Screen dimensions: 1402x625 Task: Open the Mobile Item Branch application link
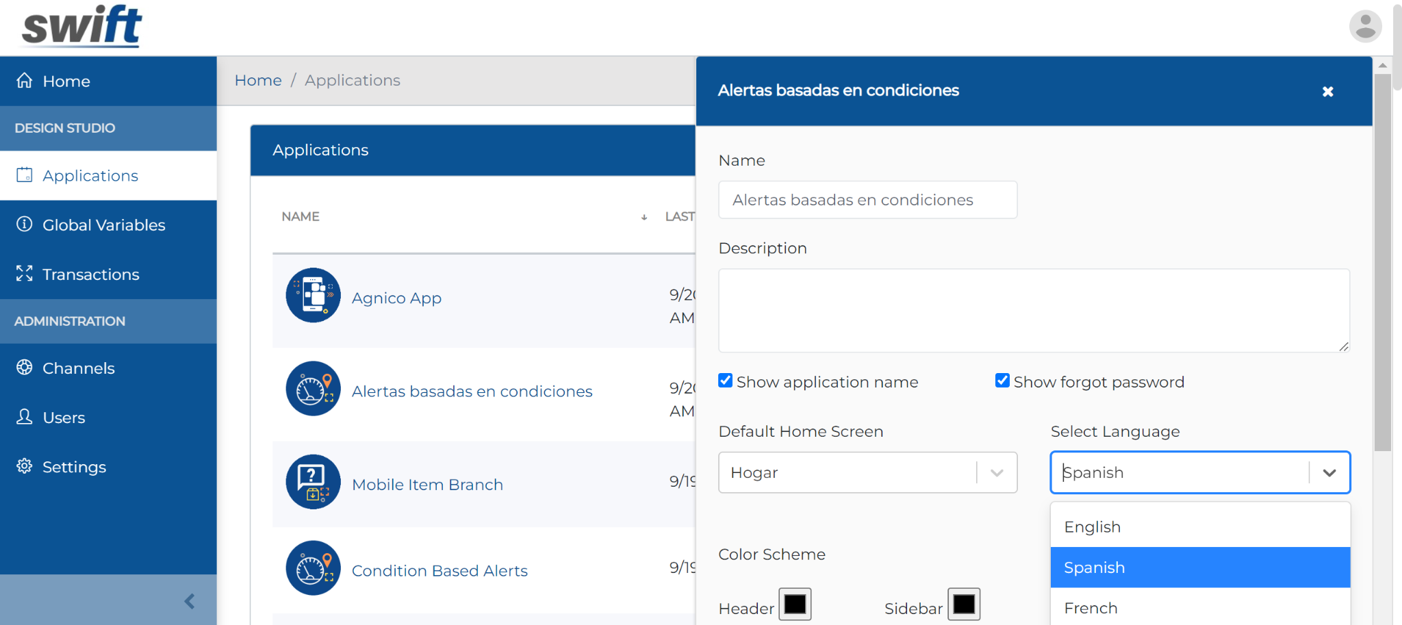click(x=427, y=484)
